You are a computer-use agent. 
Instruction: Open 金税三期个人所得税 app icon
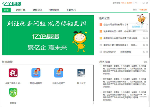tap(13, 73)
